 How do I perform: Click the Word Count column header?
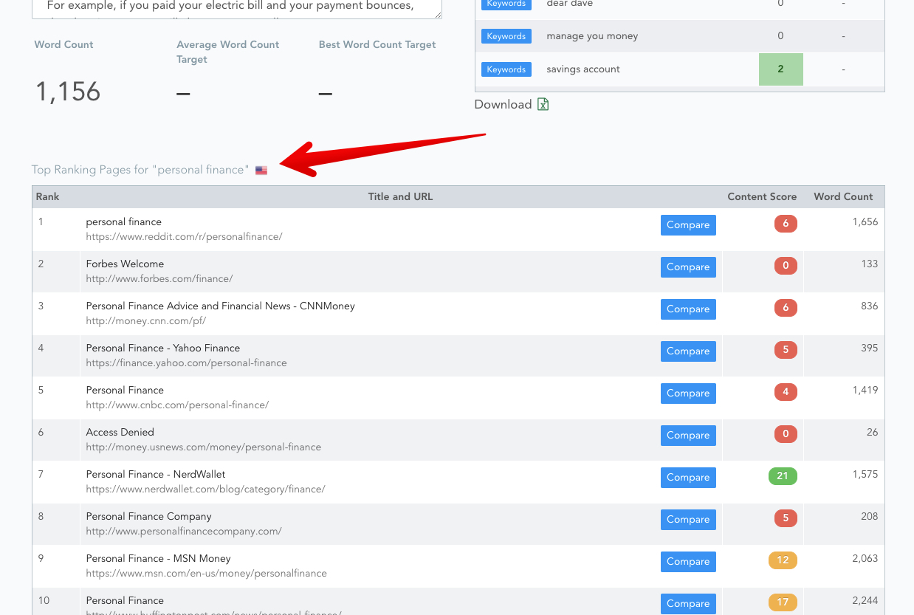click(x=843, y=197)
